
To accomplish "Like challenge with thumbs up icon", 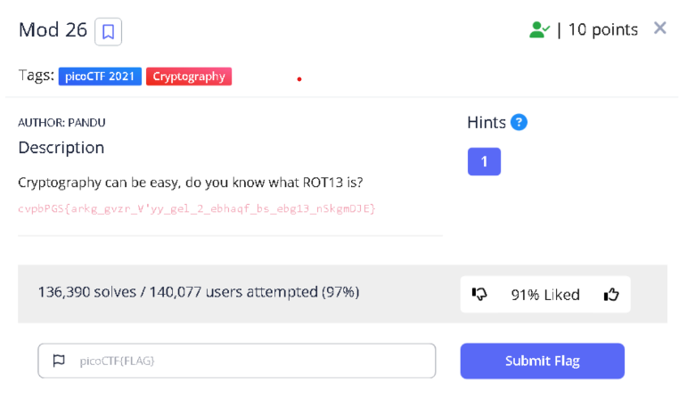I will pos(611,295).
